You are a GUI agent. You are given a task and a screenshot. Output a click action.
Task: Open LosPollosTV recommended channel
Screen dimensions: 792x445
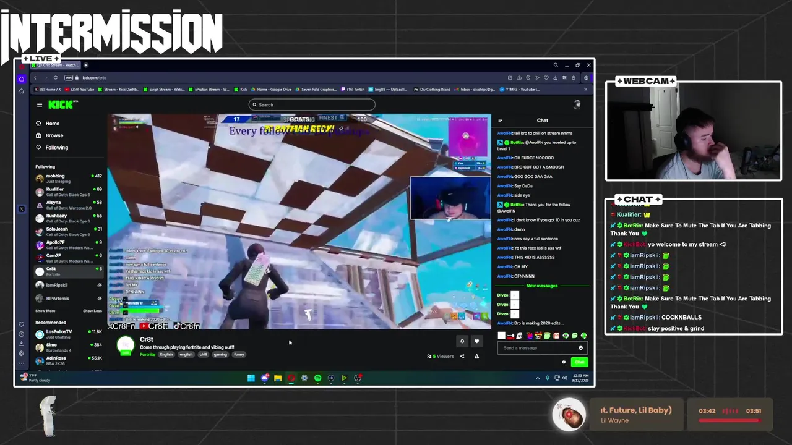coord(69,334)
